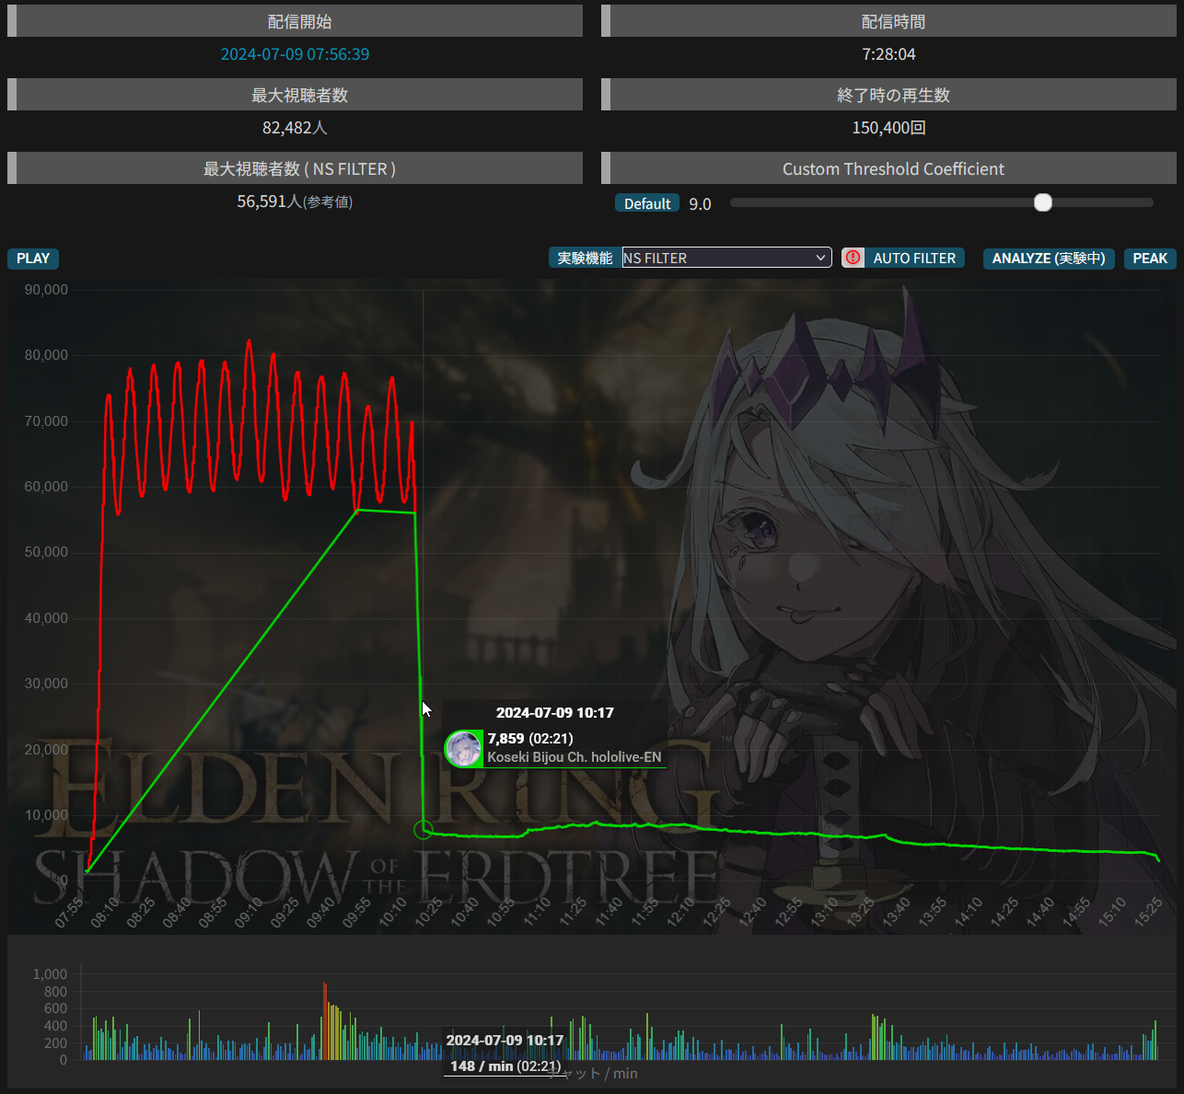Click the 終了時の再生数 header

click(888, 95)
